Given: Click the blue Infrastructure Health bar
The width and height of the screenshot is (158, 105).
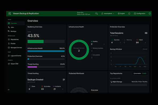Looking at the screenshot, I should point(46,51).
